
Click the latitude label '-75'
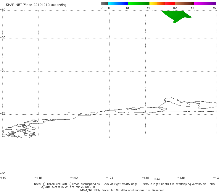coord(3,114)
